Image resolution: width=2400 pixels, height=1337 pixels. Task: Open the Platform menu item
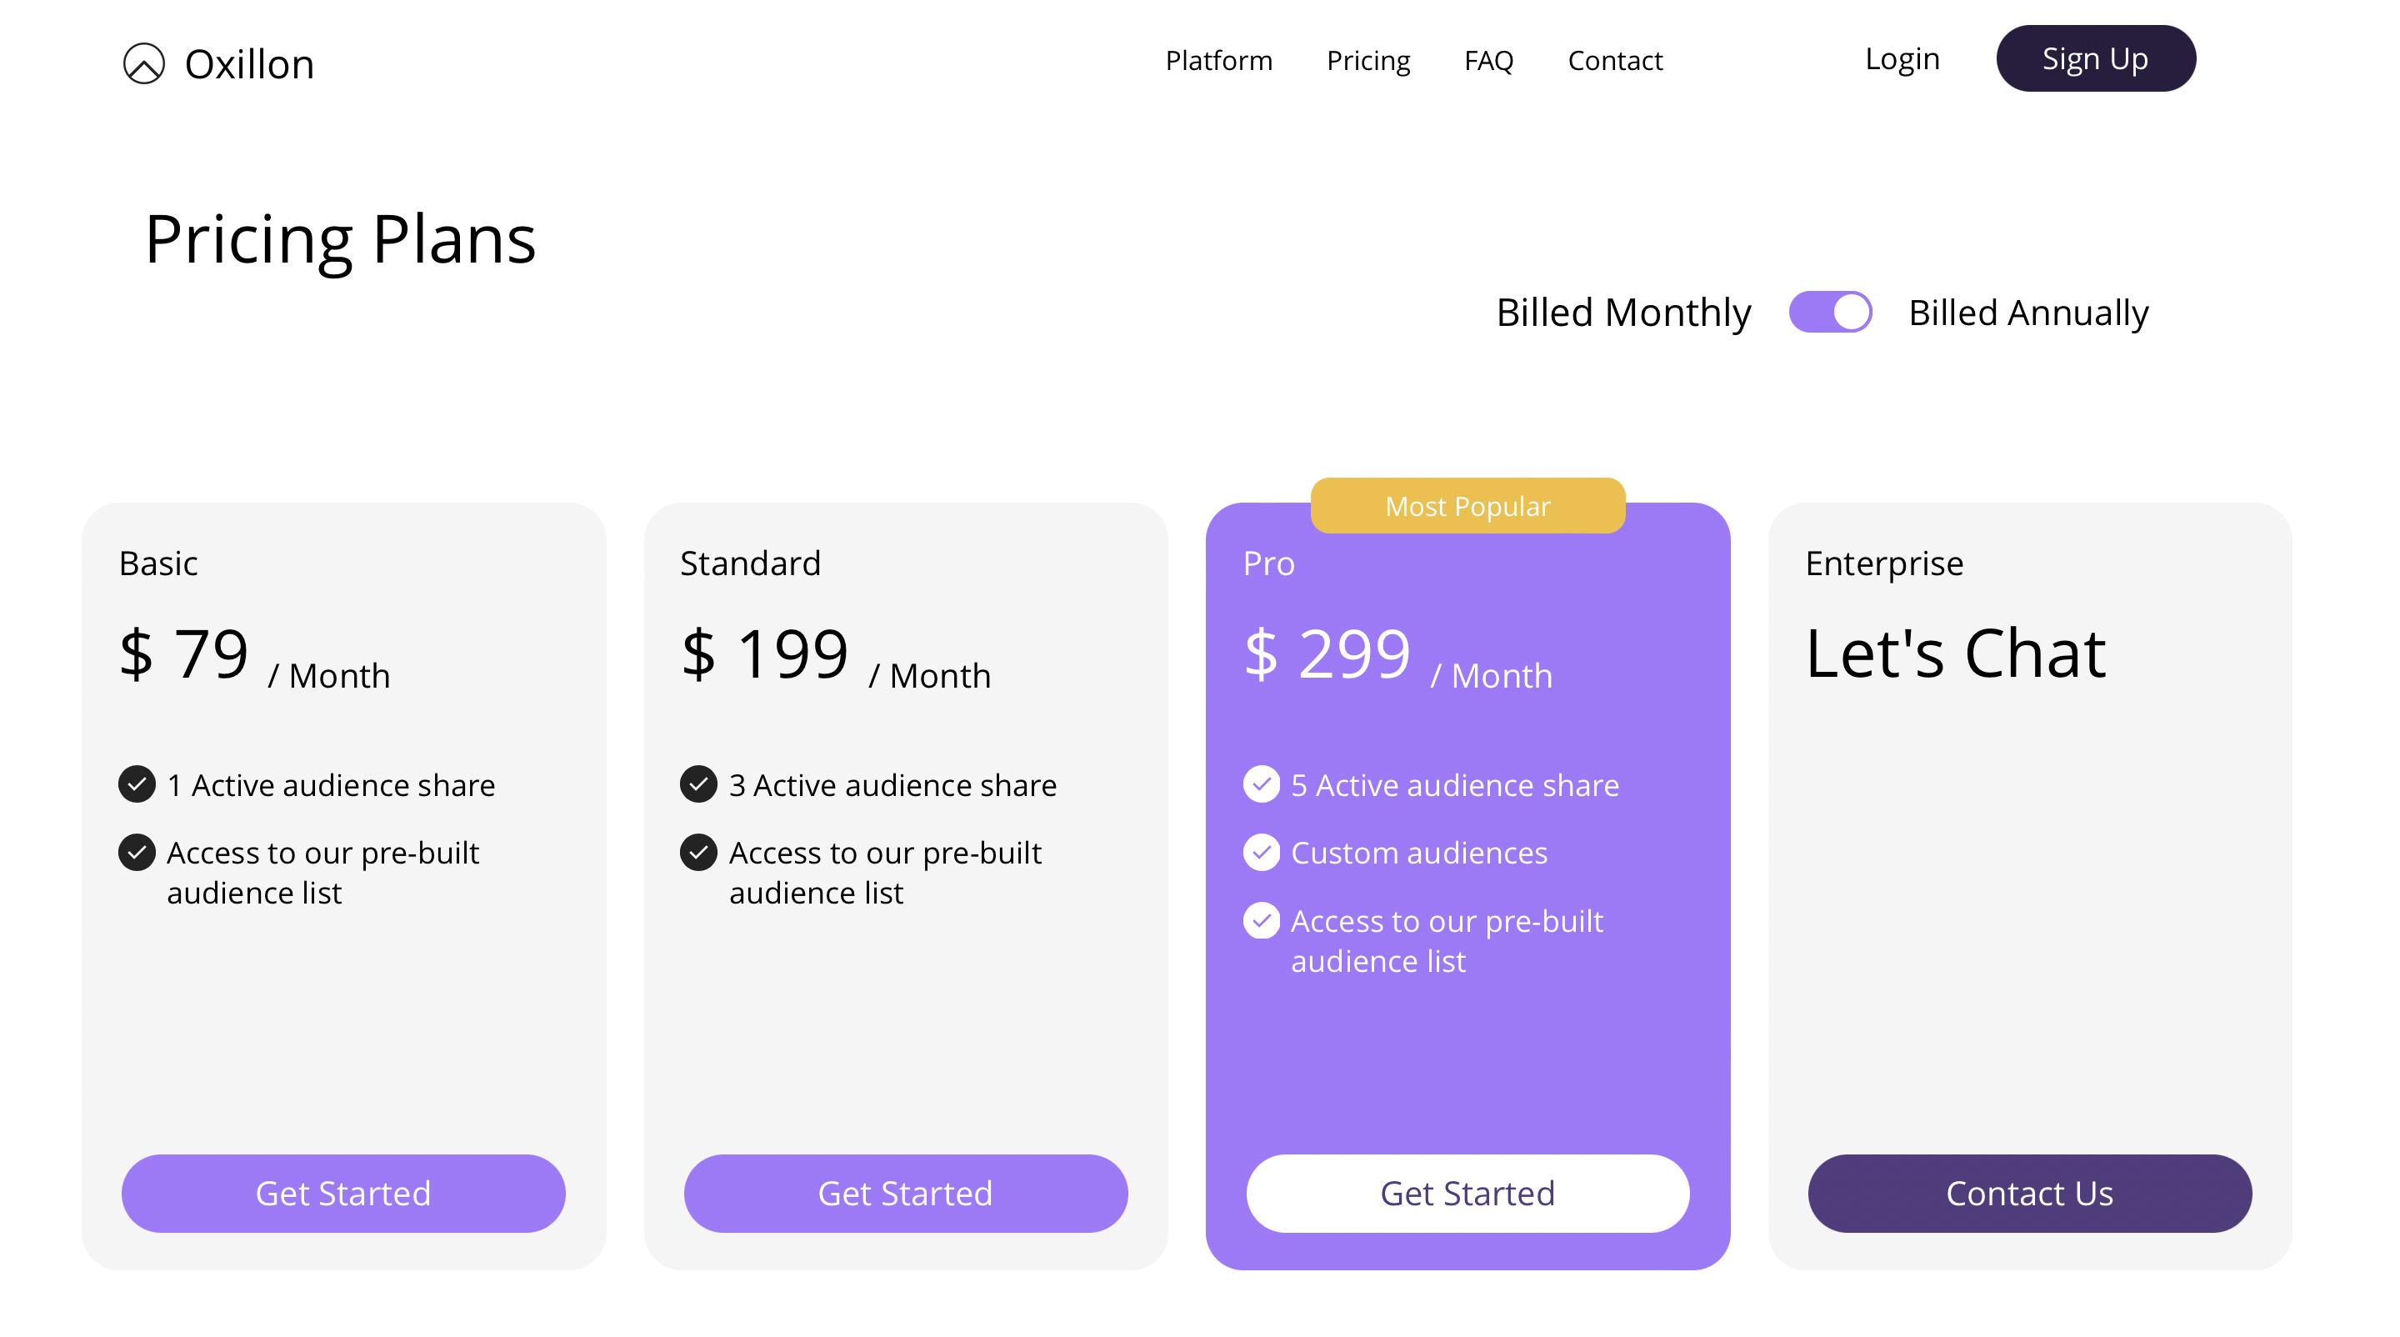(x=1218, y=61)
